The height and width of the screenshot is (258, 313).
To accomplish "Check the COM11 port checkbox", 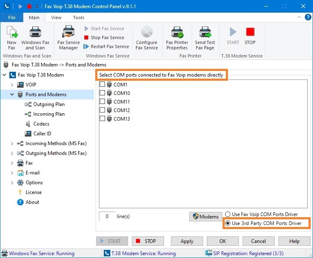I will click(x=103, y=101).
